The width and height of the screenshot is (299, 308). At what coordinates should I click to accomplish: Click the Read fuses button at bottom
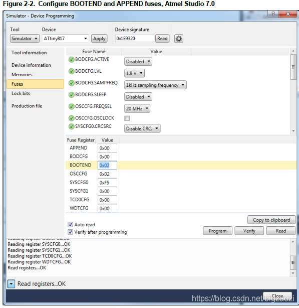[x=281, y=231]
